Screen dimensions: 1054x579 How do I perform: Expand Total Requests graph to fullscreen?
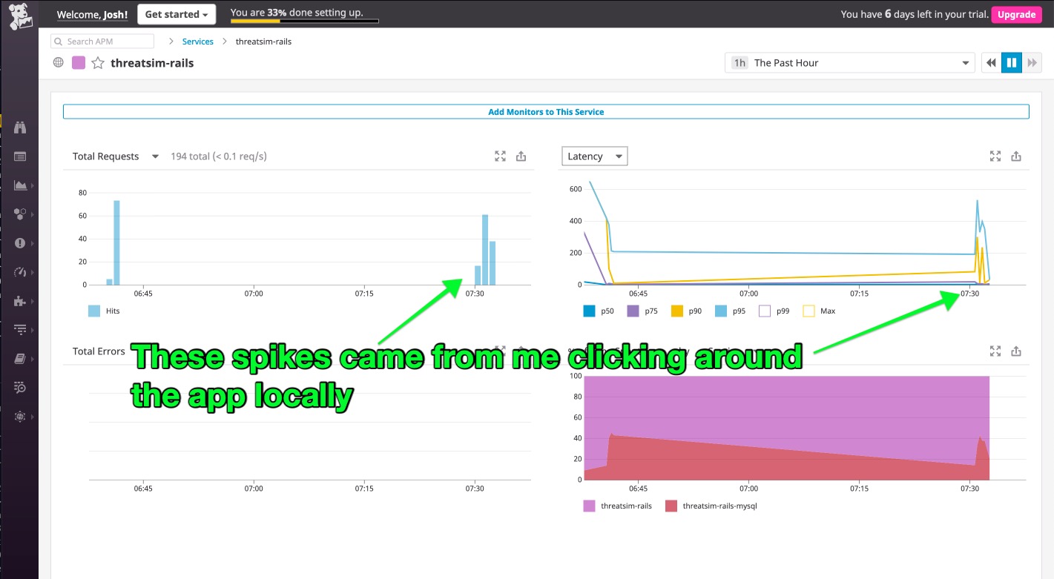[500, 156]
